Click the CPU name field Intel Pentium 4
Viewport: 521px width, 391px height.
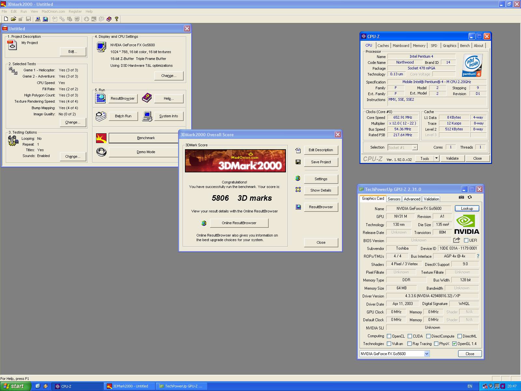(x=421, y=56)
